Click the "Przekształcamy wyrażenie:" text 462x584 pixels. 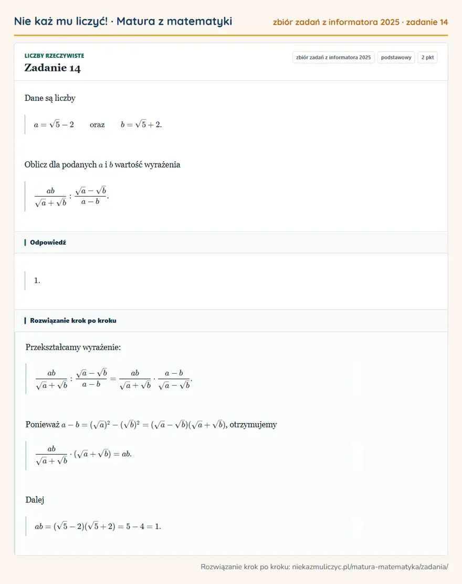point(73,347)
